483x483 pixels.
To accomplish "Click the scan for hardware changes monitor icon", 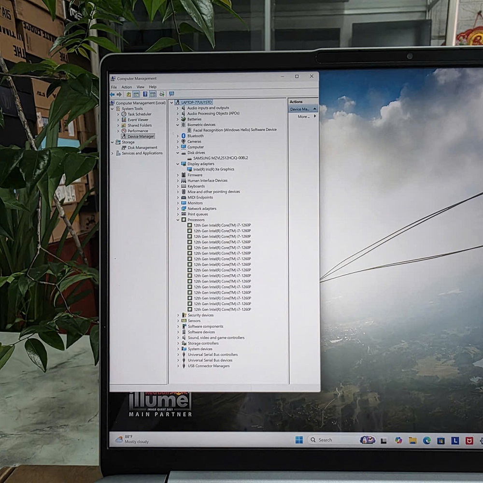I will 171,94.
